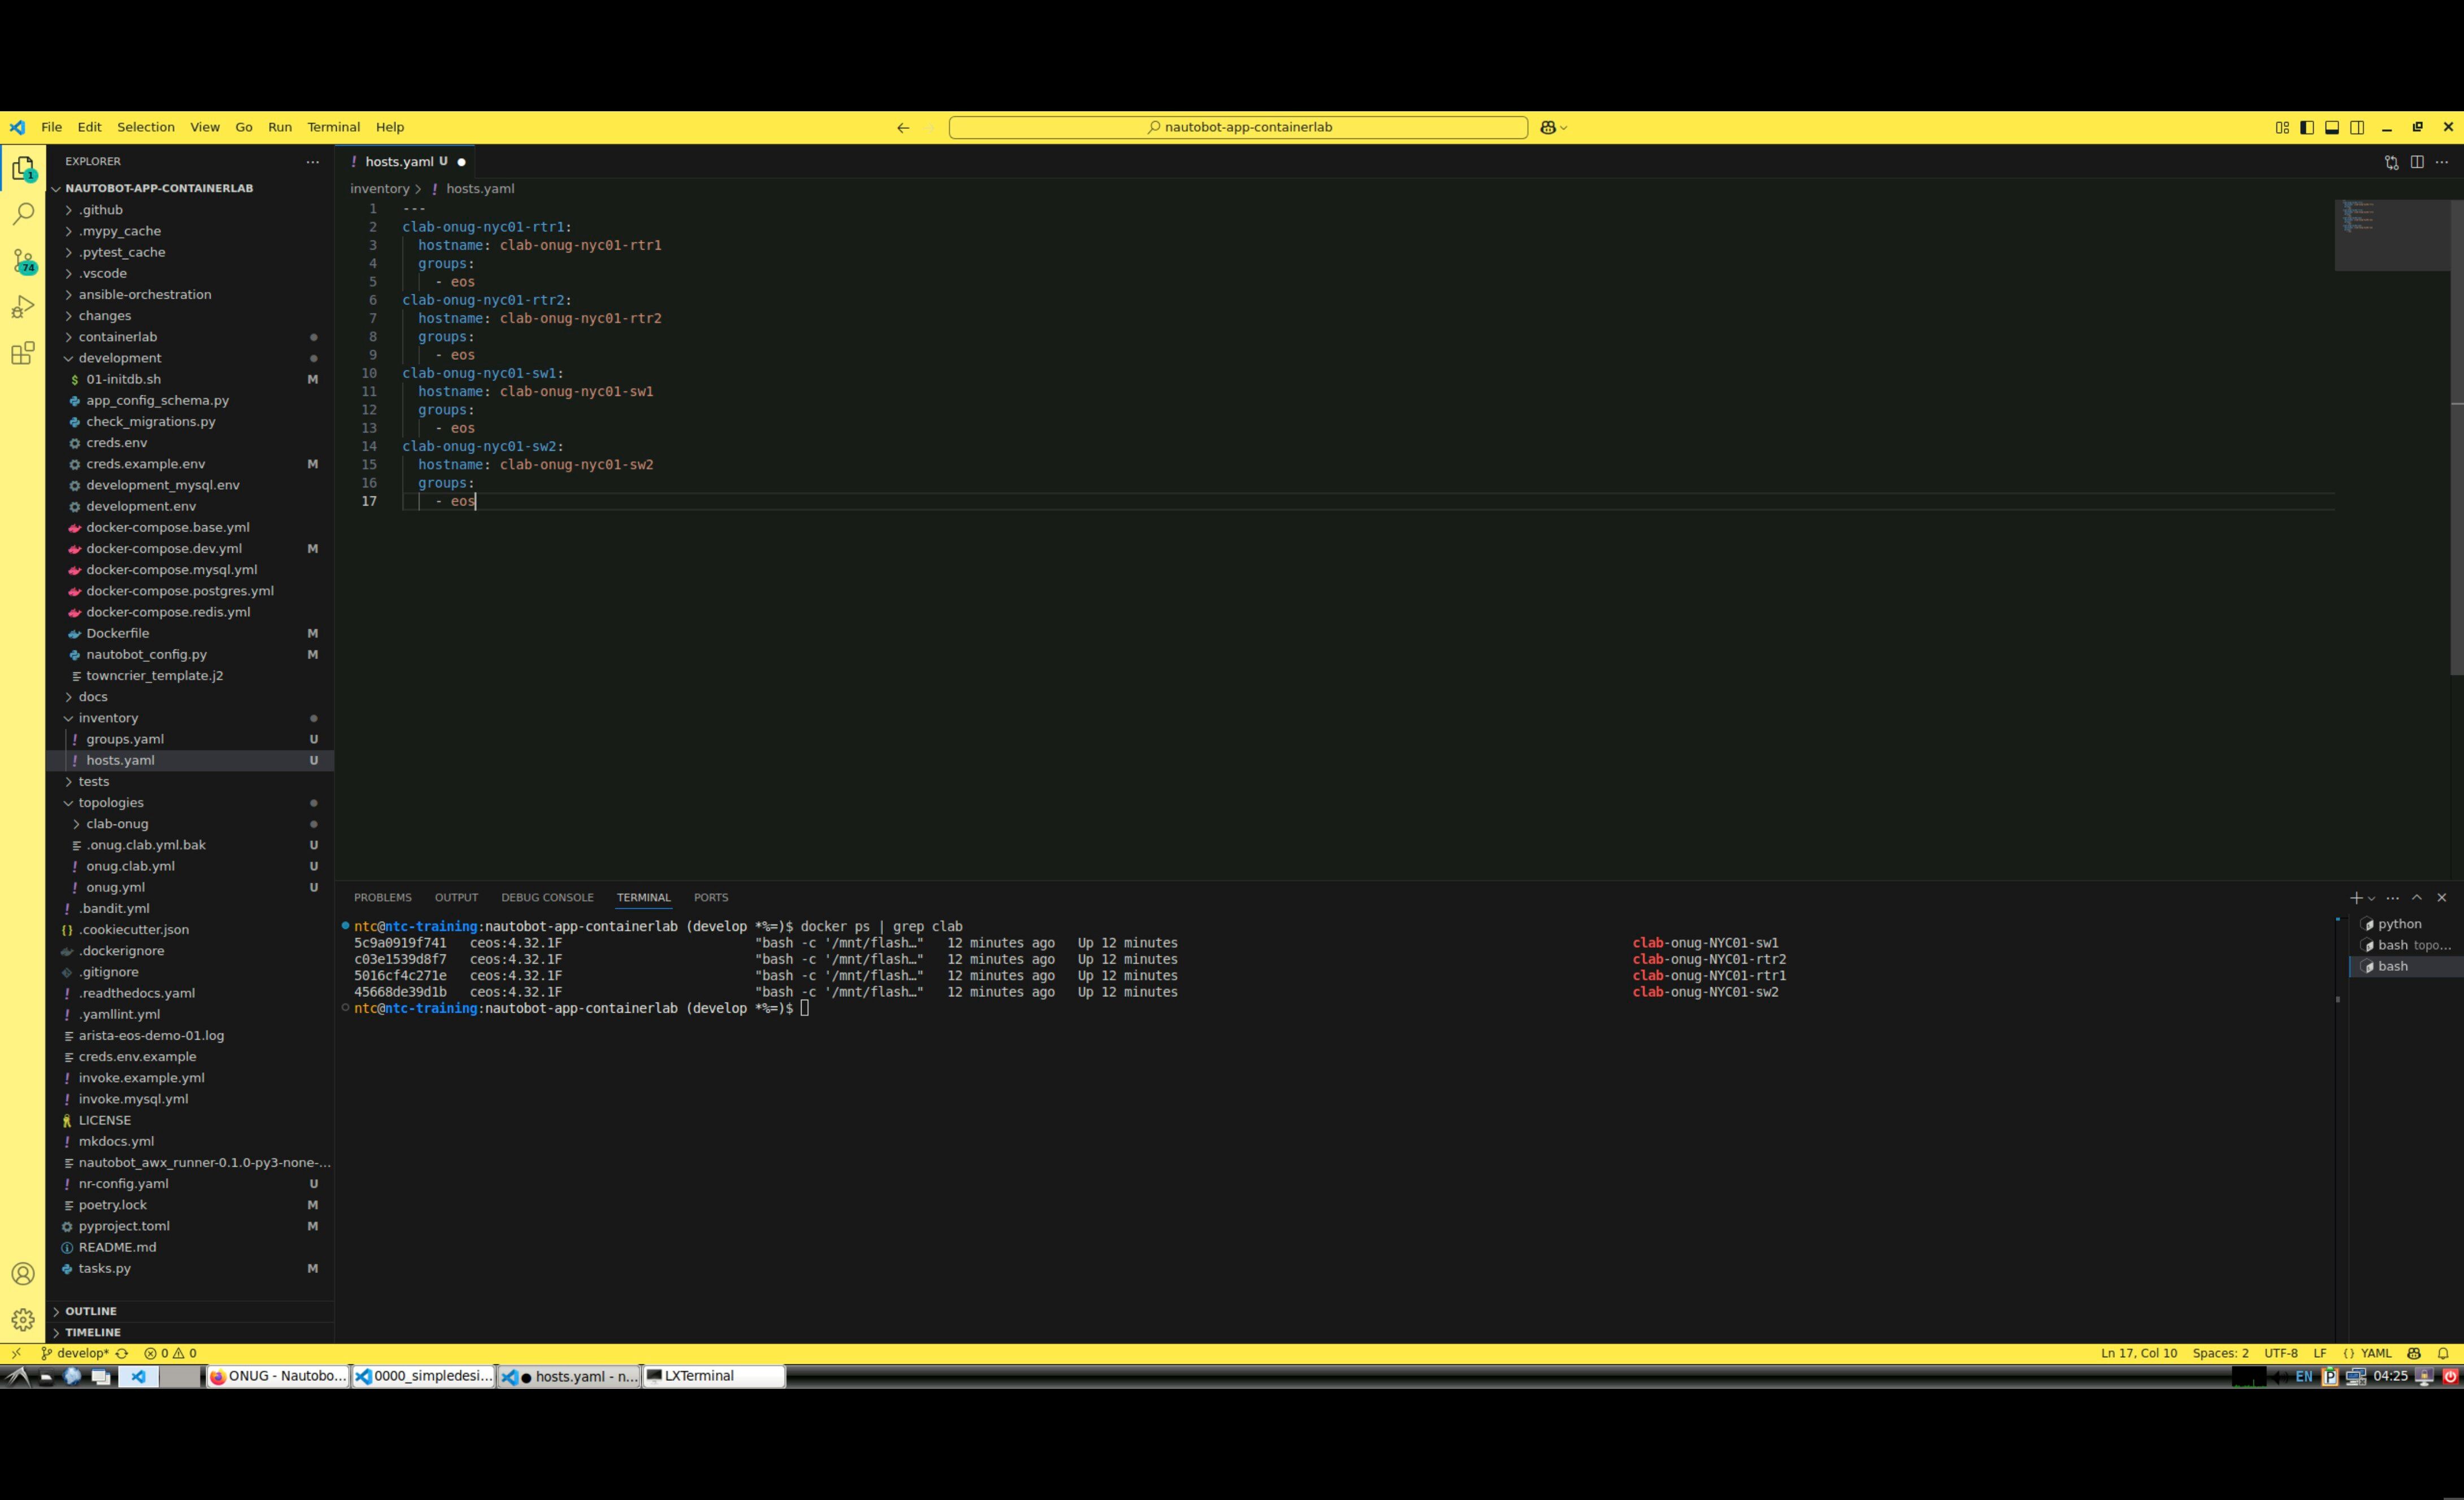Open the new terminal launch profile dropdown

[2372, 898]
